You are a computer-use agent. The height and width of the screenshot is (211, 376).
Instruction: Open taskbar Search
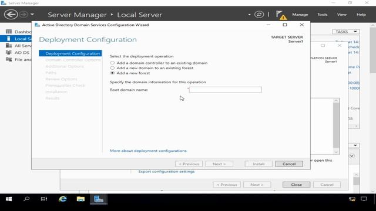(26, 199)
